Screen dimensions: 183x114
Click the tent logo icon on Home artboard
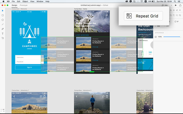(77, 15)
